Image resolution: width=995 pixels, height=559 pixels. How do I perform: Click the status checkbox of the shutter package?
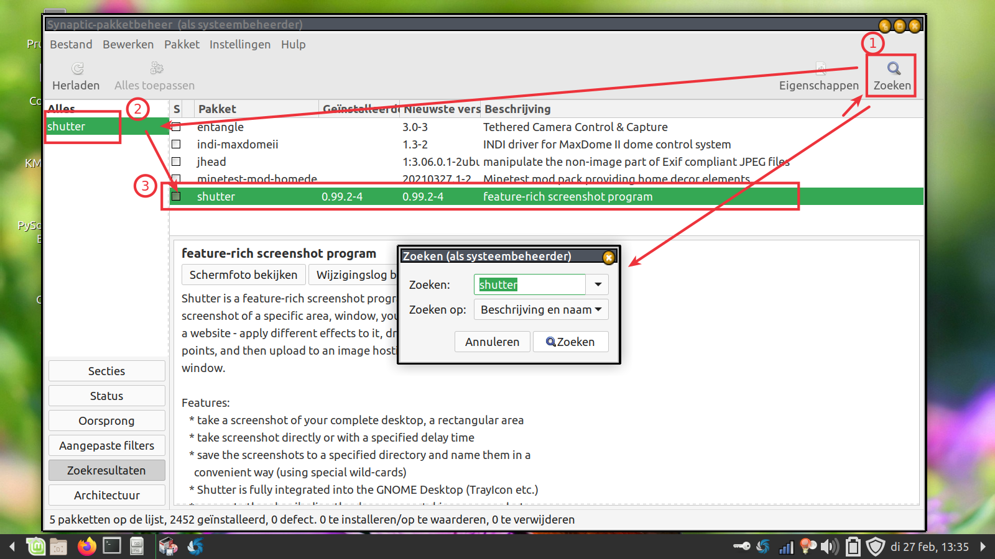[177, 196]
